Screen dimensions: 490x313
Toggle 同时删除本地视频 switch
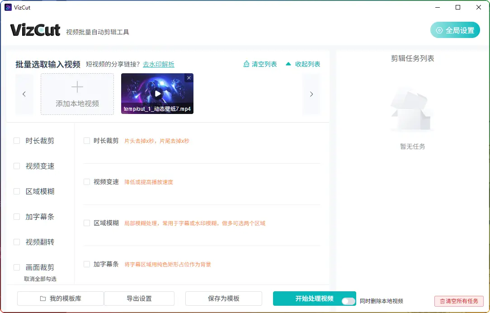(348, 301)
